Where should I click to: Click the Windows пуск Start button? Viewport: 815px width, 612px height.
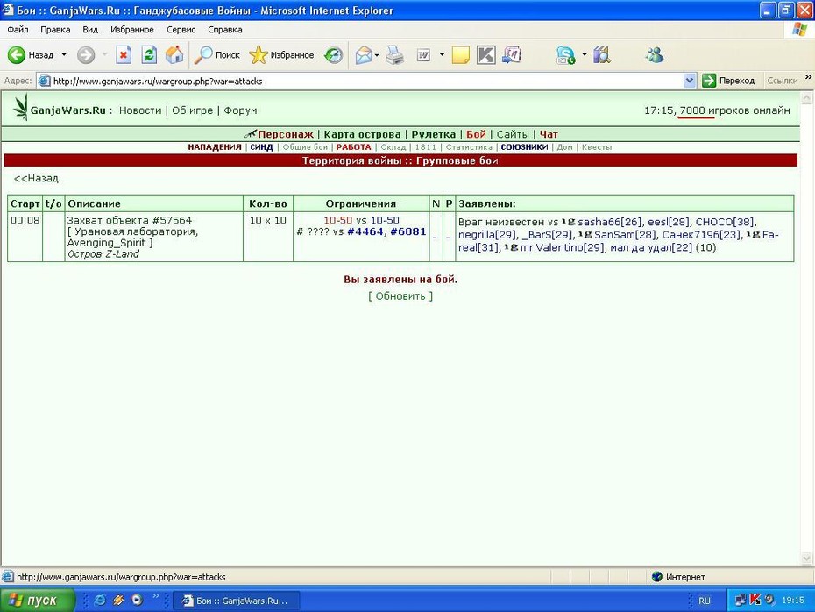point(37,601)
